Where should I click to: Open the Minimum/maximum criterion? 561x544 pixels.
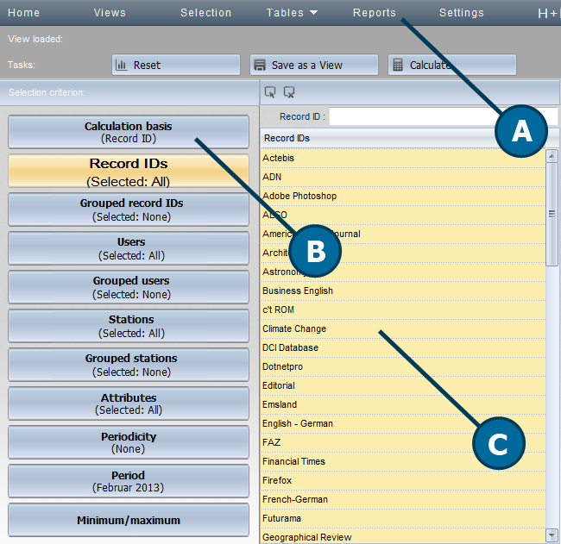(x=128, y=520)
